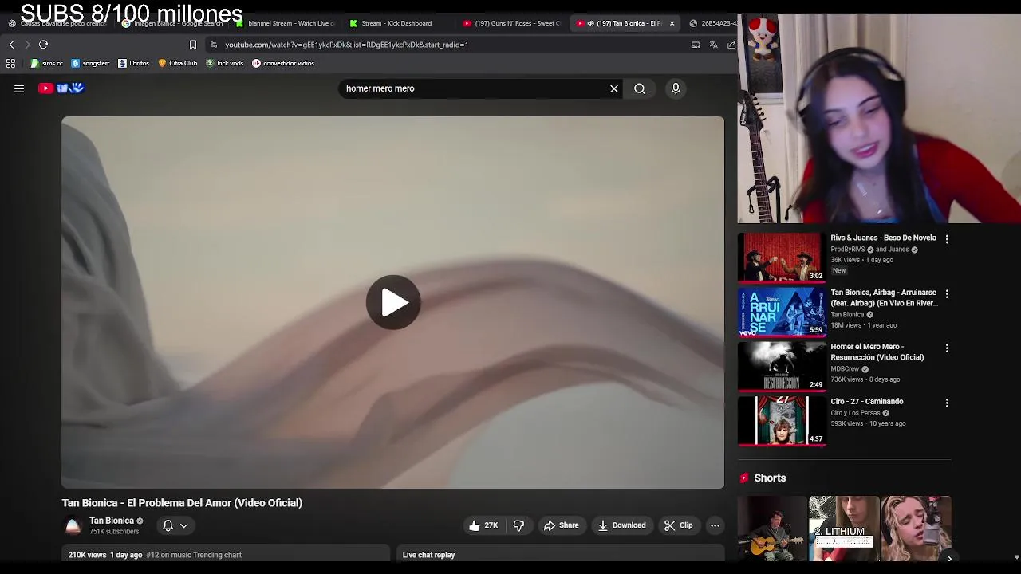Open the guitar player short thumbnail
1021x574 pixels.
tap(772, 528)
